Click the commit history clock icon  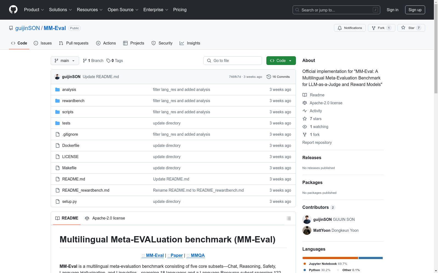tap(269, 77)
